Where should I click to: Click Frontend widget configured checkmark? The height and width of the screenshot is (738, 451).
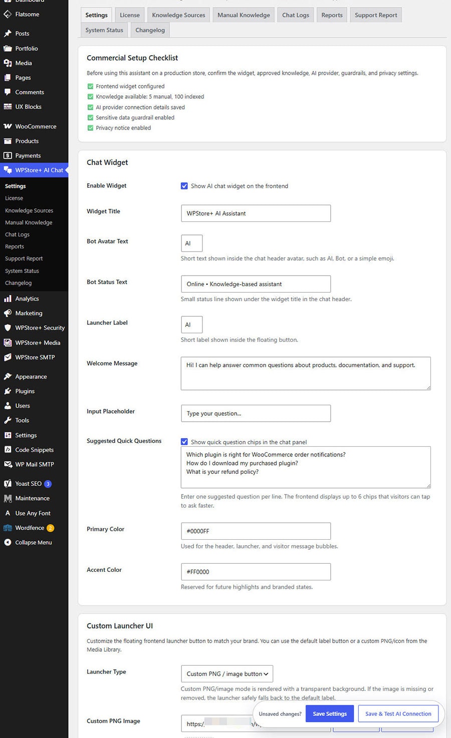(90, 86)
